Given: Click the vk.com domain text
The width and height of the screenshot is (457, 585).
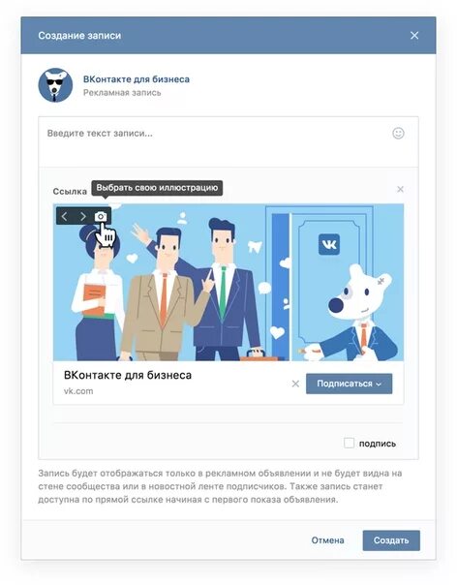Looking at the screenshot, I should point(78,391).
